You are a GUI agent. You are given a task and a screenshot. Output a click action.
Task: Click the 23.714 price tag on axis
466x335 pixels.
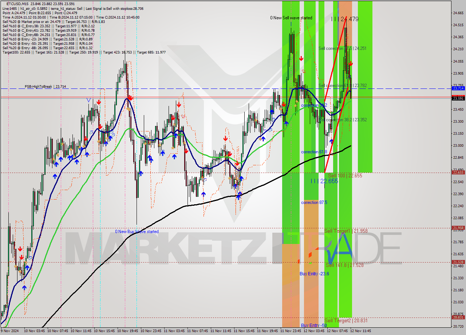click(x=458, y=88)
